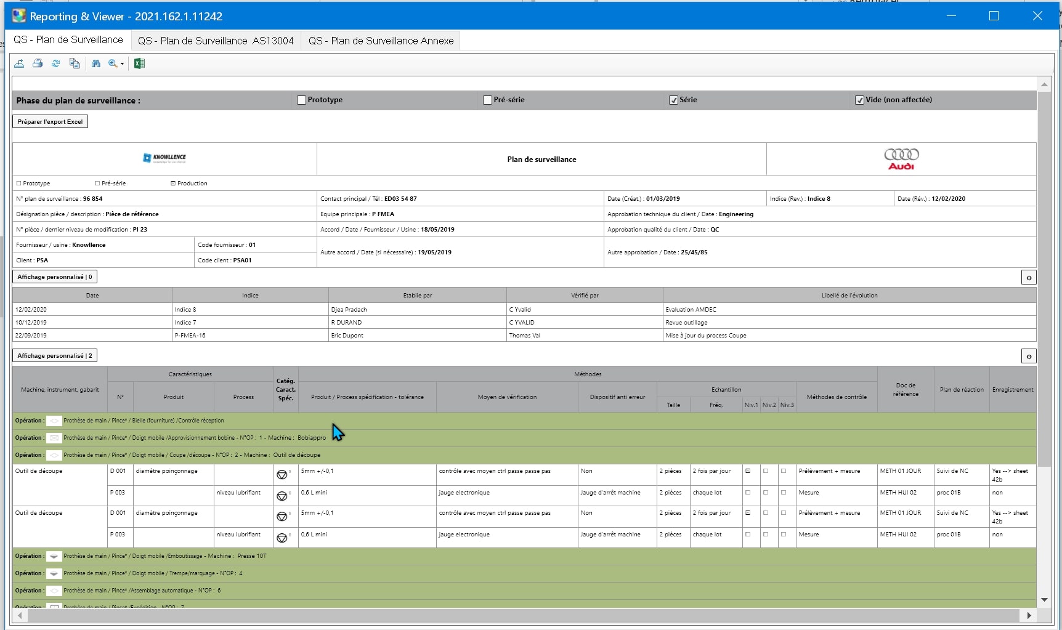Click operation symbol on Trempe/marquage row
This screenshot has width=1062, height=630.
pyautogui.click(x=54, y=573)
